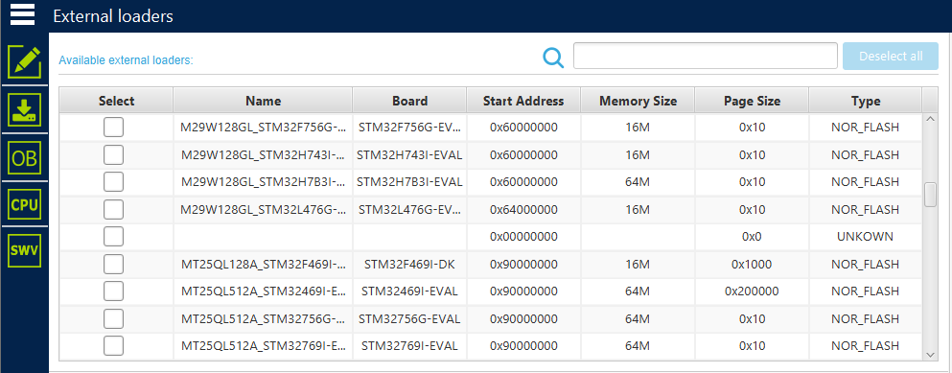This screenshot has width=952, height=373.
Task: Sort by the Name column header
Action: click(263, 101)
